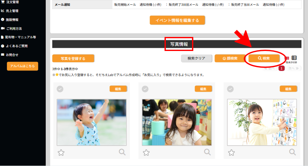Favorite the first photo with star icon

61,152
